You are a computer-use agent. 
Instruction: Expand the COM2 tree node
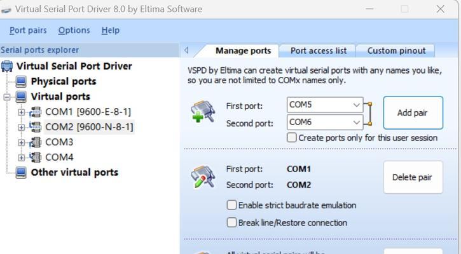pyautogui.click(x=21, y=128)
